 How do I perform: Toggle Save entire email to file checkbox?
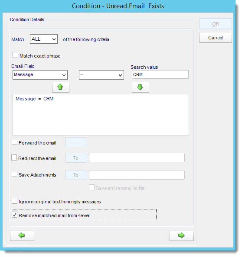[92, 187]
